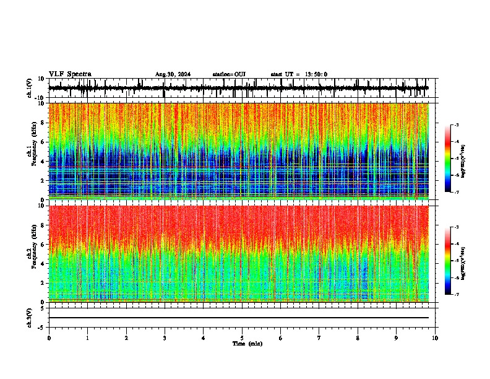Click the ch.1 frequency tick label "8"
Viewport: 490px width, 379px height.
click(43, 123)
